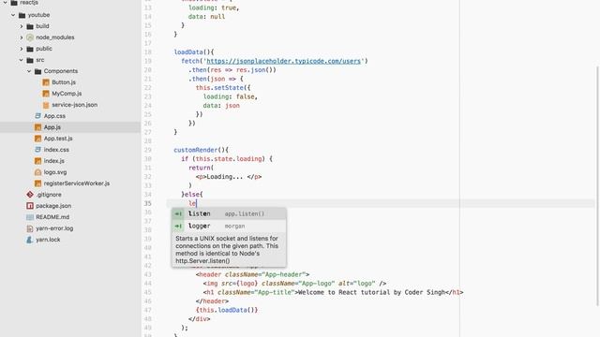This screenshot has width=600, height=337.
Task: Click the yarn-error.log file icon
Action: (30, 228)
